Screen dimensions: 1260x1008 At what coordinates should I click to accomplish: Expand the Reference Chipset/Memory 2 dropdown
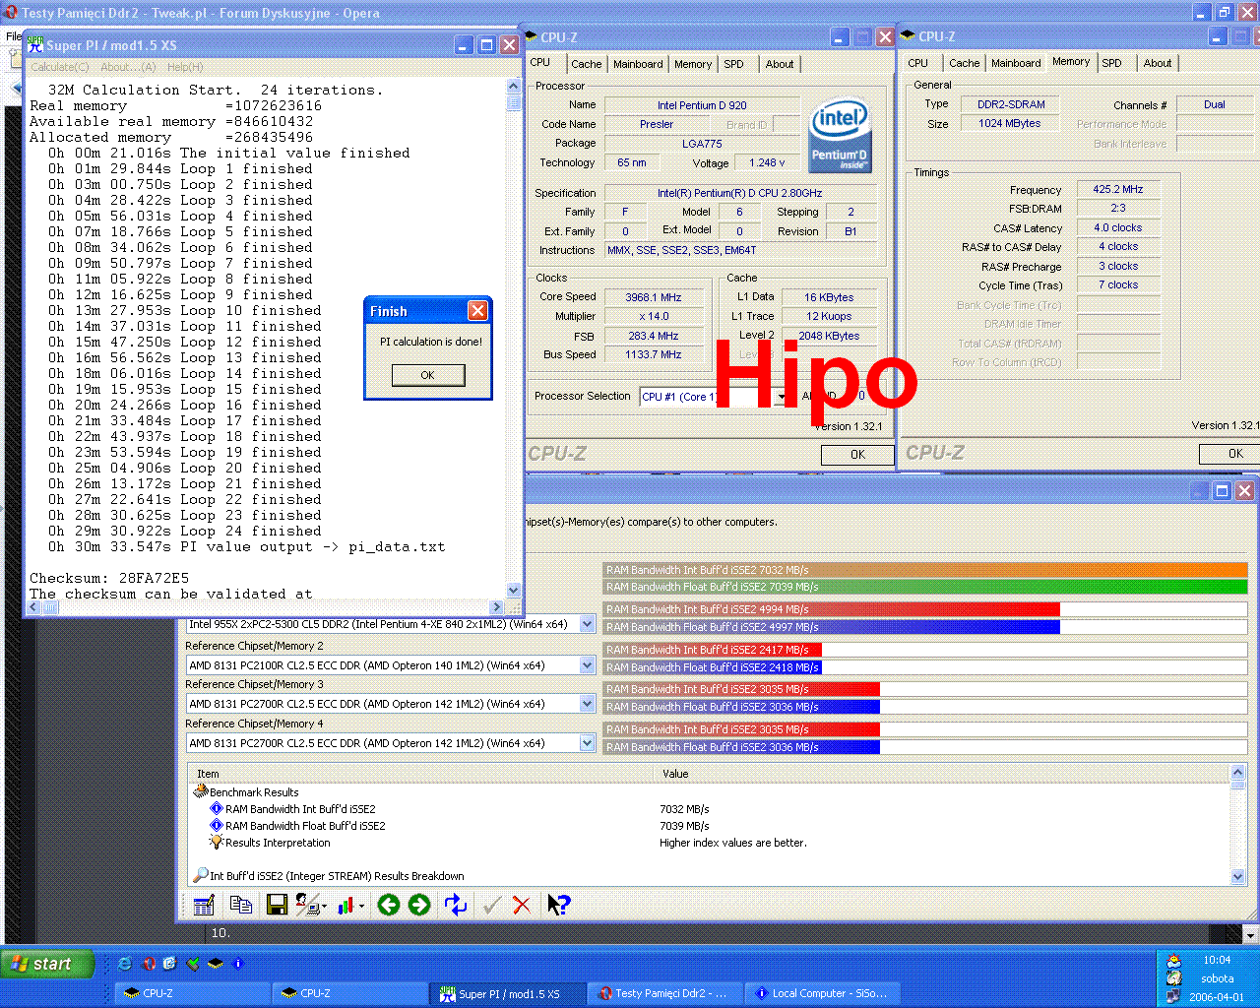(588, 665)
